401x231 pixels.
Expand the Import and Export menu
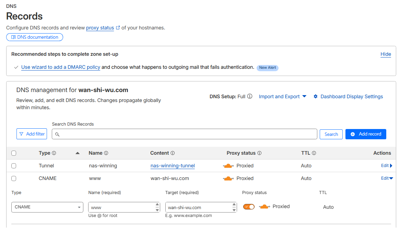[x=282, y=97]
